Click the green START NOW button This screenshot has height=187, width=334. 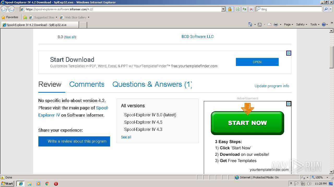coord(247,123)
